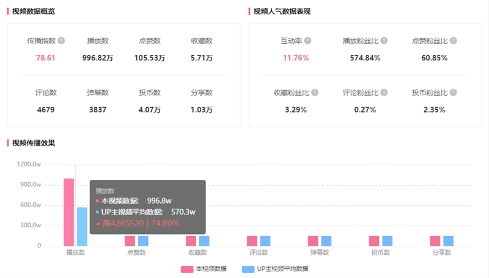
Task: Click 300.0w y-axis label
Action: pos(31,225)
